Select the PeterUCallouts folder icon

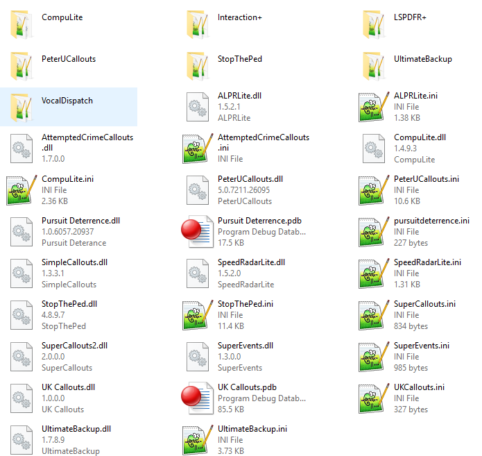[x=21, y=66]
